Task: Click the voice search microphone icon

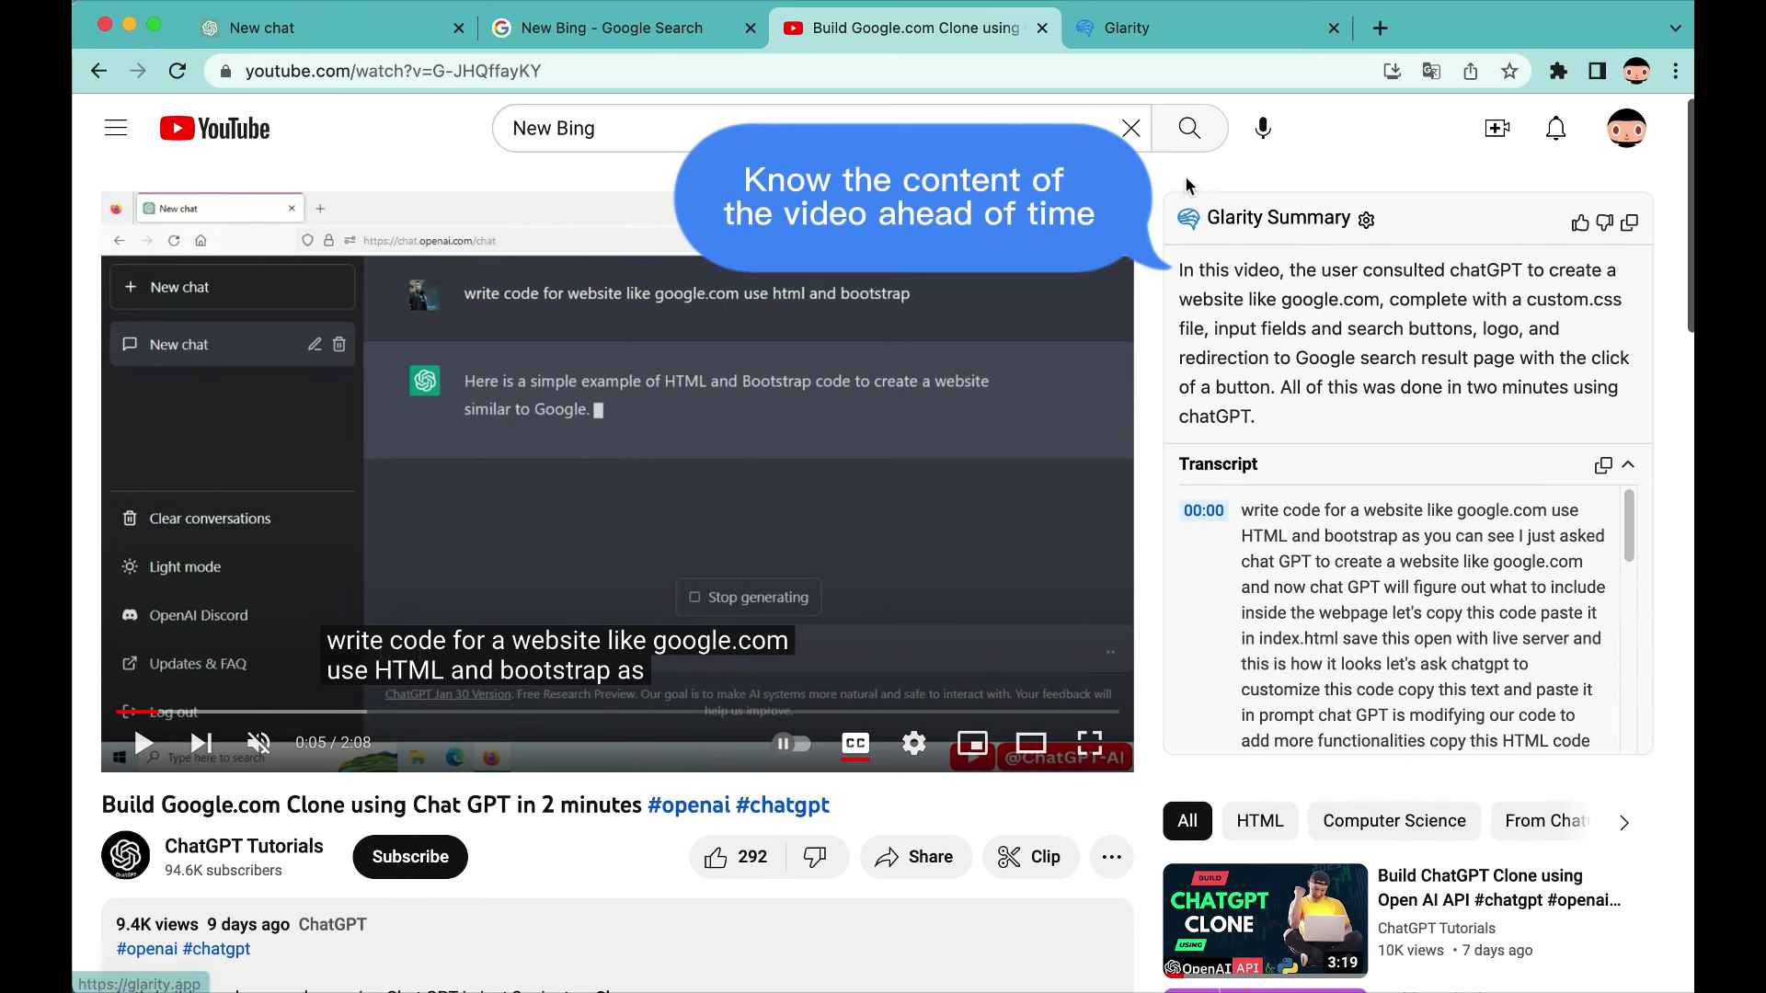Action: [x=1263, y=128]
